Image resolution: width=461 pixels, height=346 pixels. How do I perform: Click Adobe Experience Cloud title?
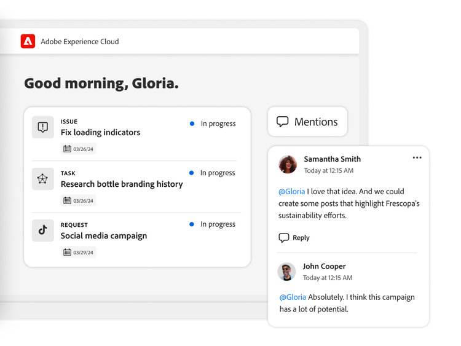tap(80, 42)
